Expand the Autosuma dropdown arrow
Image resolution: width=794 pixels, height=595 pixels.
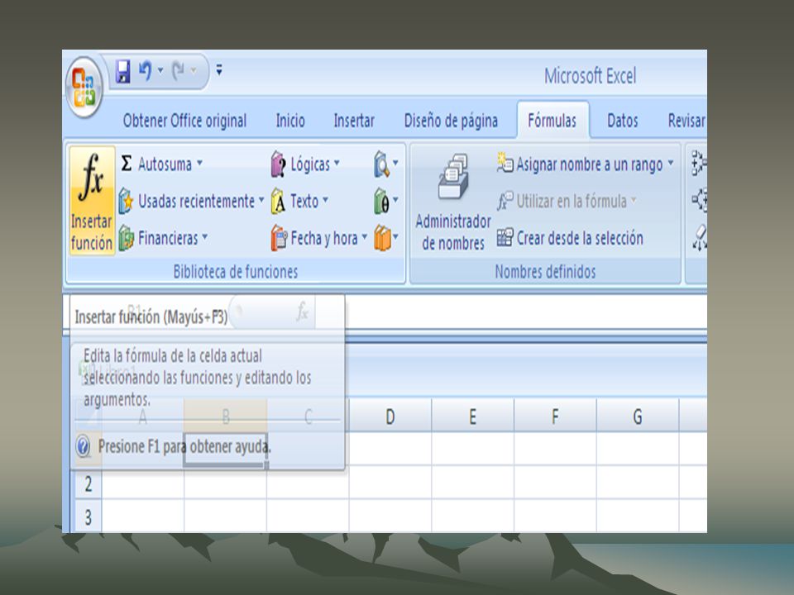(199, 163)
